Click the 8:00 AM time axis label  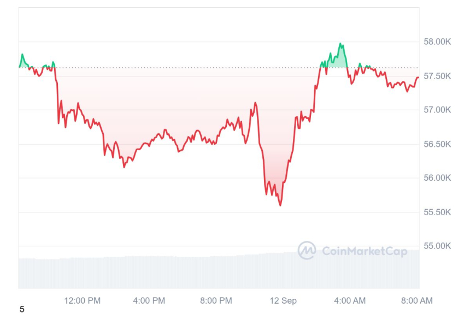click(x=416, y=300)
